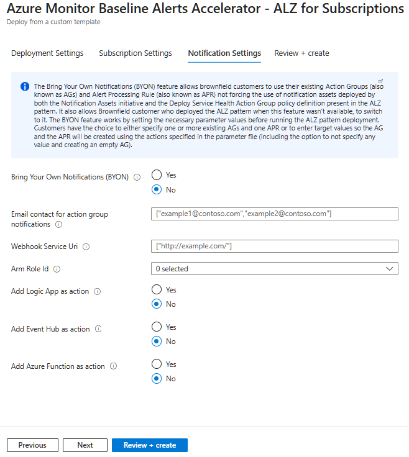Click the 'Arm Role Id' label
Image resolution: width=409 pixels, height=457 pixels.
(30, 269)
